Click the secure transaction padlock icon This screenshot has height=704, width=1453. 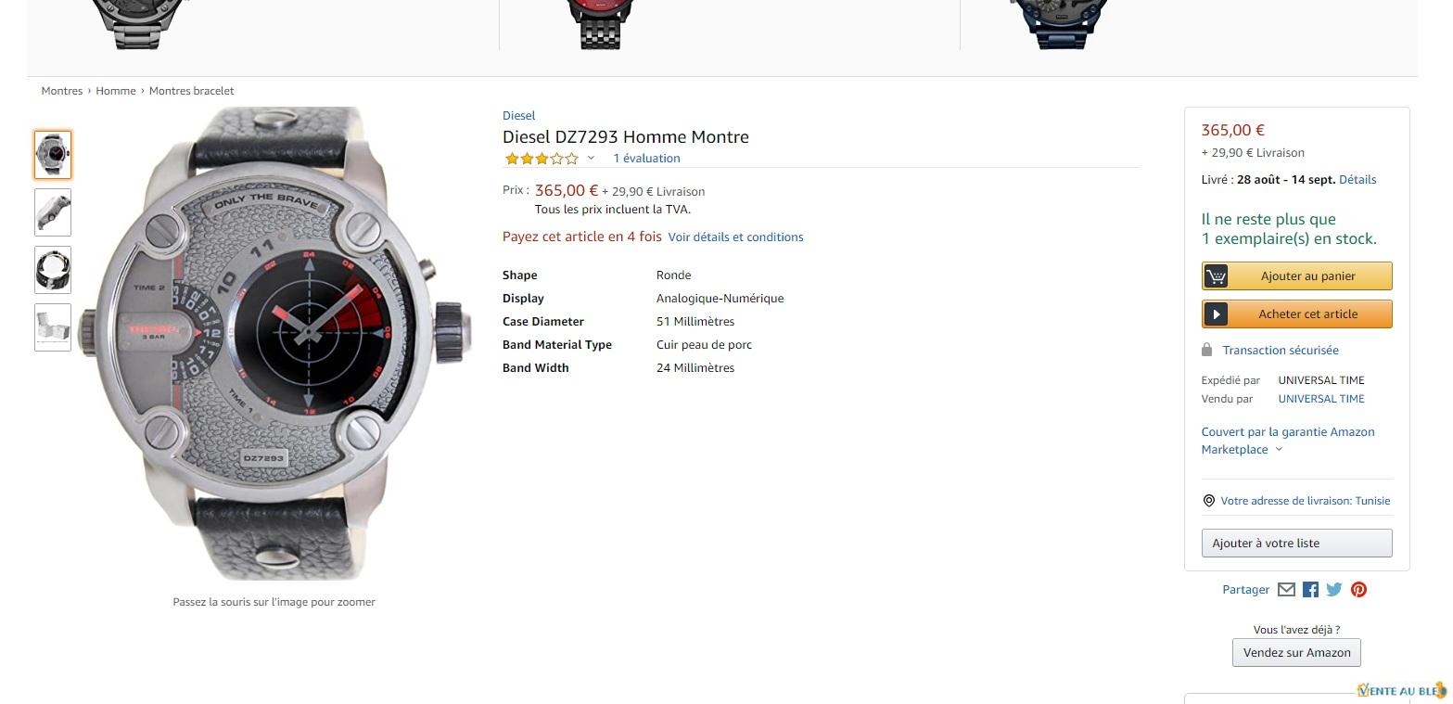tap(1206, 350)
